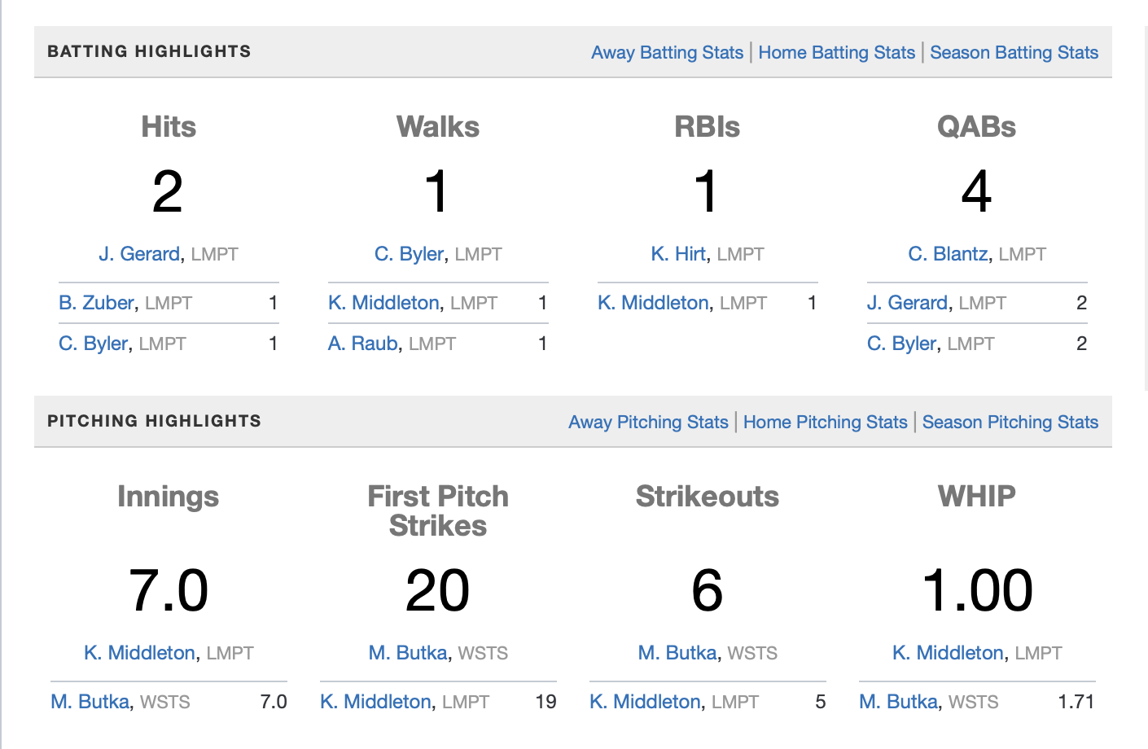Open A. Raub player link under Walks

pos(362,344)
